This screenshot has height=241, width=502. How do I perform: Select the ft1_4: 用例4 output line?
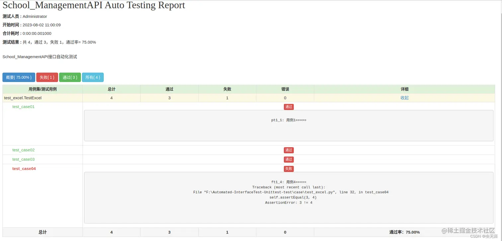click(289, 182)
